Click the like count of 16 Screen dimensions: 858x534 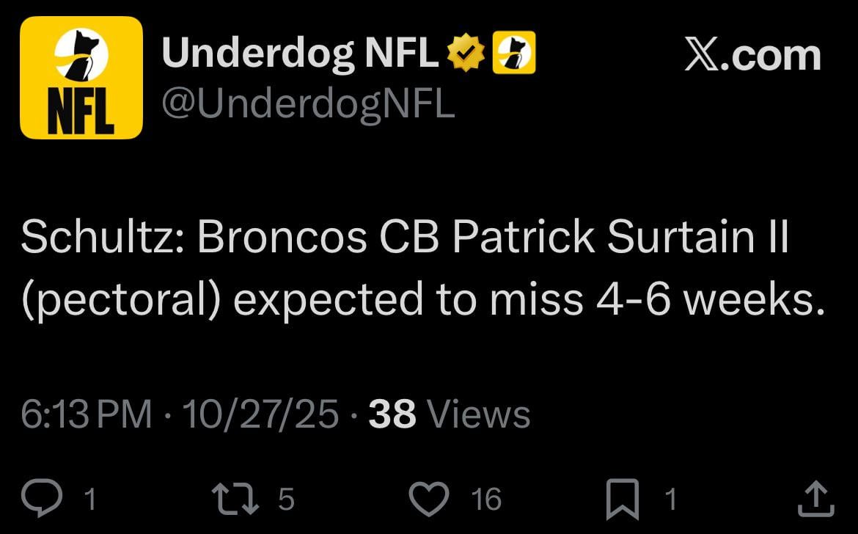485,500
